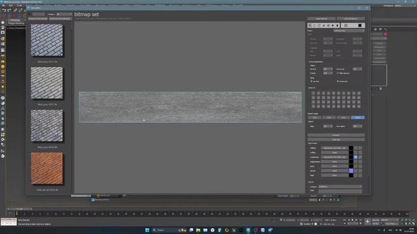Click the grey wood plank bitmap preview
This screenshot has width=417, height=234.
[190, 107]
